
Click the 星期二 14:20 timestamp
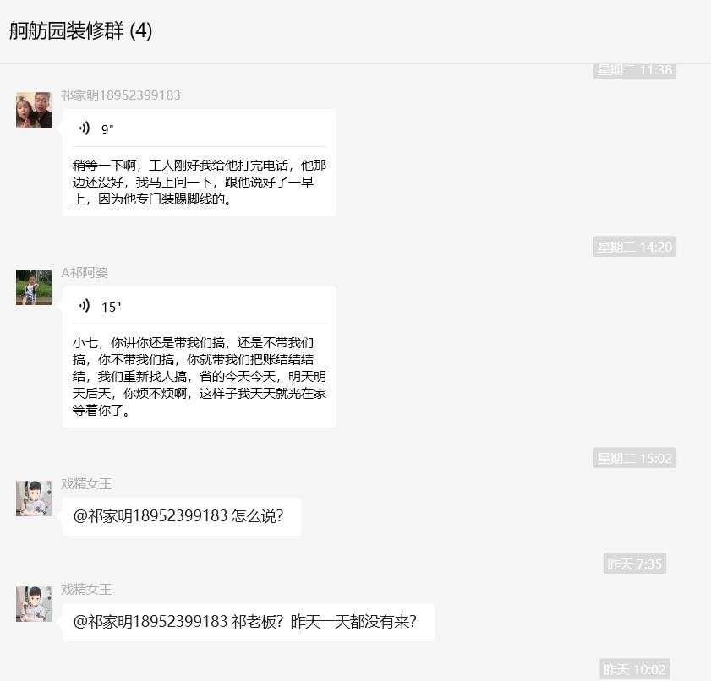click(634, 247)
